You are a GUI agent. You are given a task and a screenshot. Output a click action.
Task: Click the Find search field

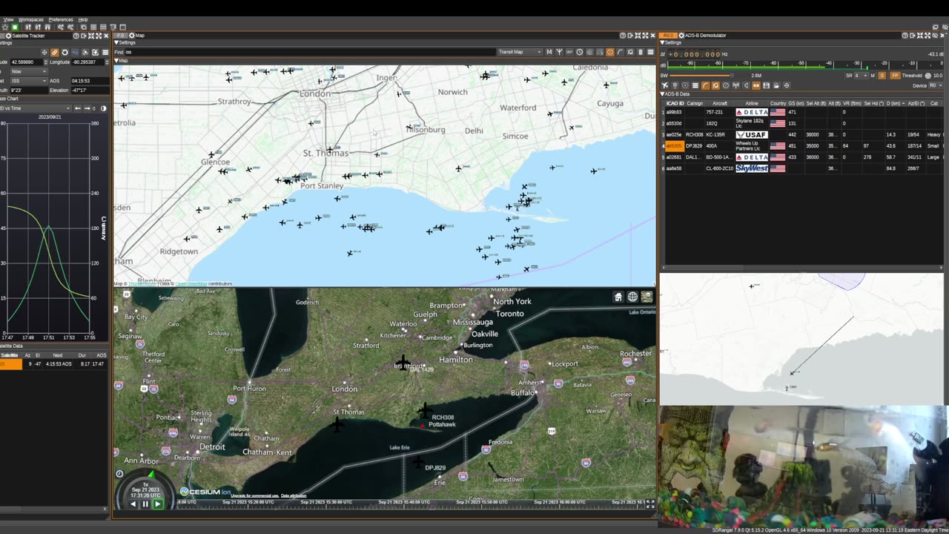(x=310, y=52)
